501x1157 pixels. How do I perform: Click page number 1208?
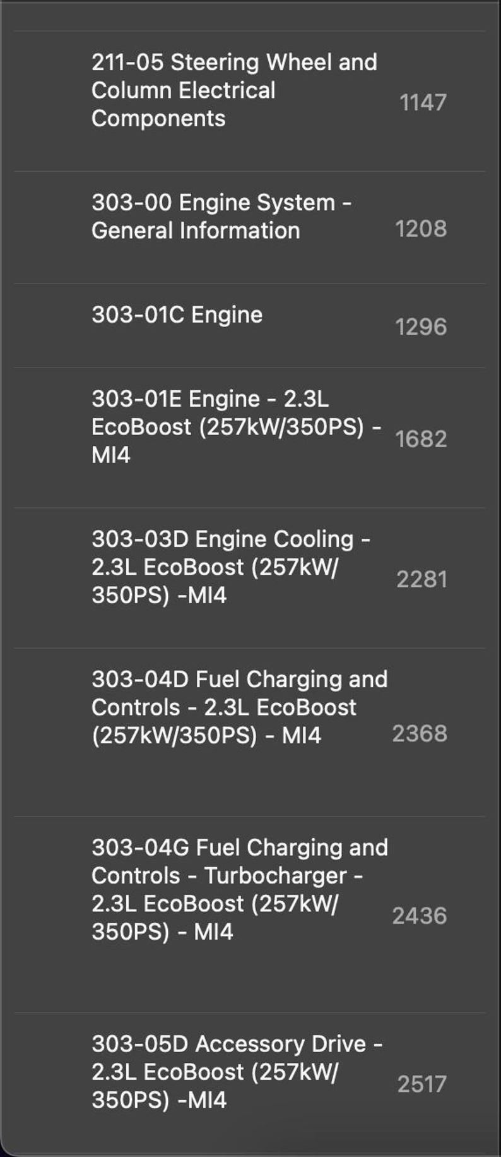pos(421,229)
